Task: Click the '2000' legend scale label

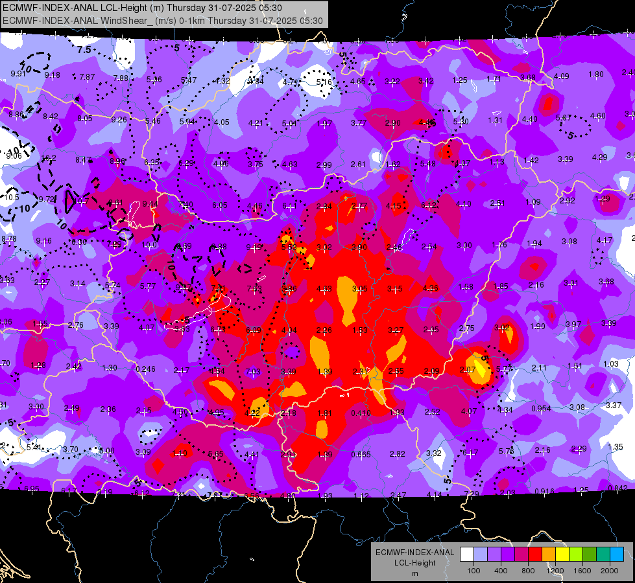Action: [x=610, y=571]
